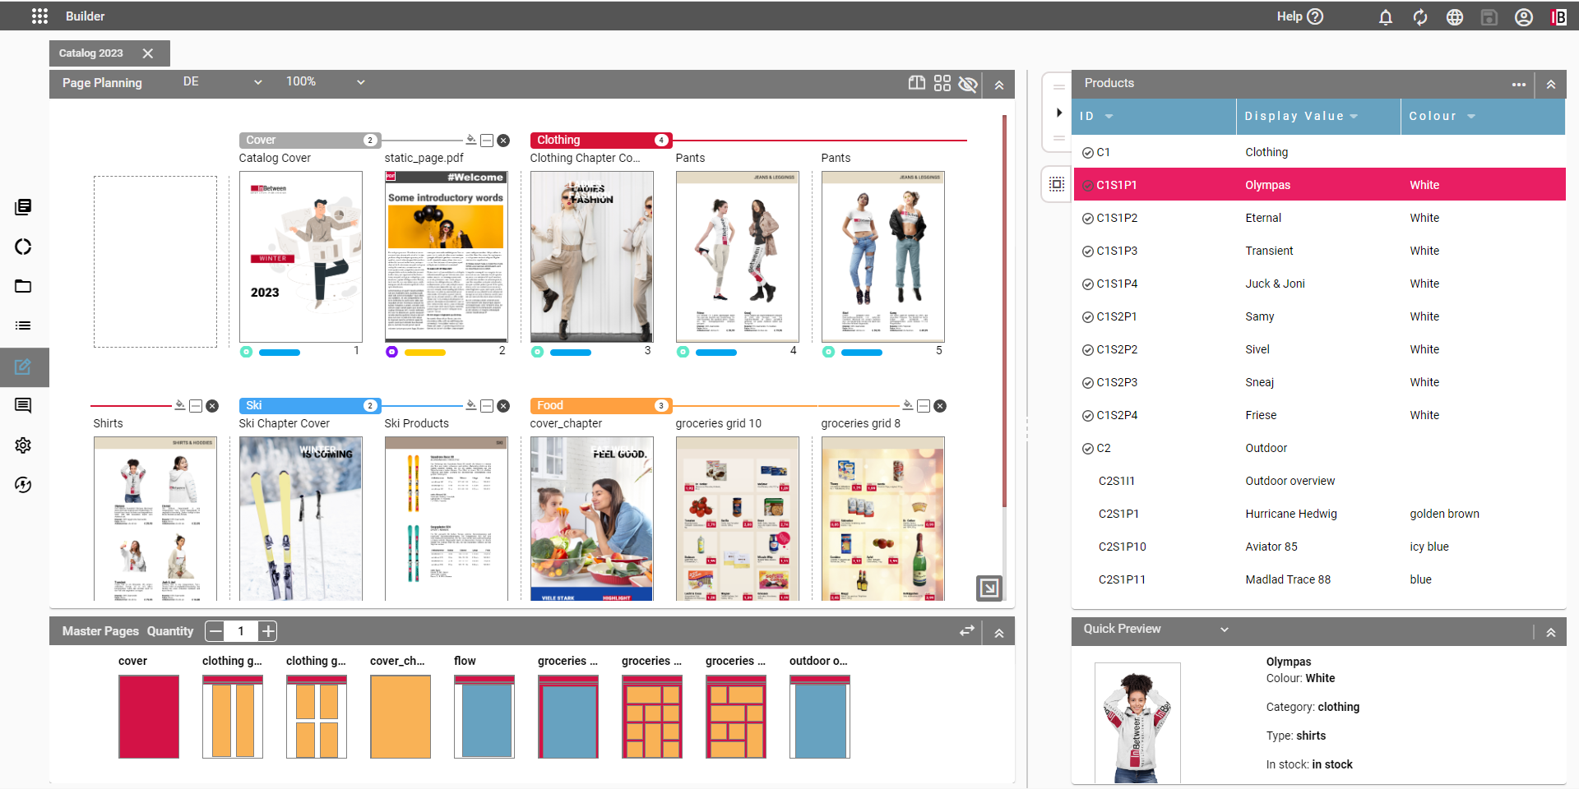Open the DE language dropdown
Screen dimensions: 1579x789
pyautogui.click(x=220, y=81)
